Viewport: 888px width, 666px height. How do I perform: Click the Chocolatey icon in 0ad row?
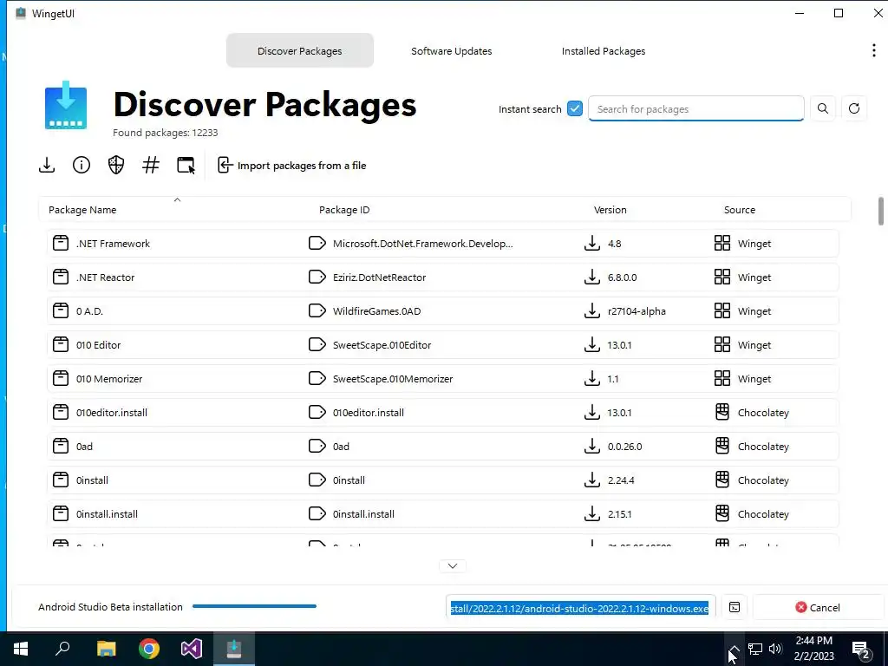coord(722,447)
